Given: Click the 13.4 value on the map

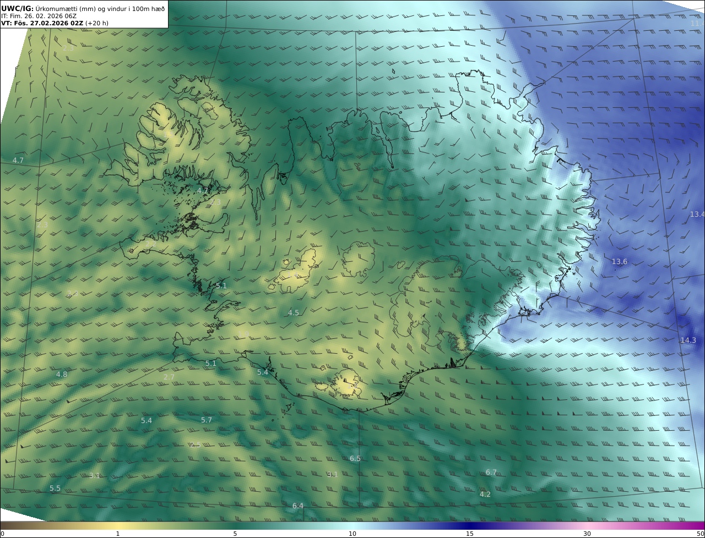Looking at the screenshot, I should 697,214.
